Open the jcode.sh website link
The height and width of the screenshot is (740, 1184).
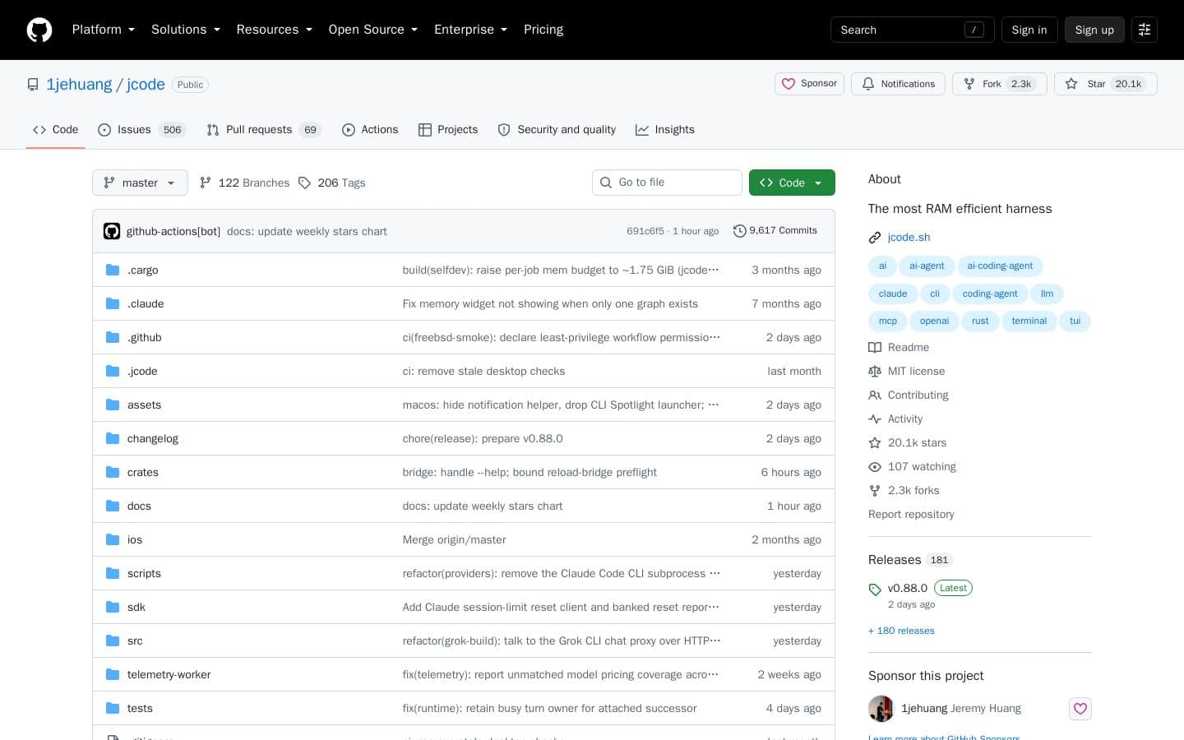coord(909,238)
